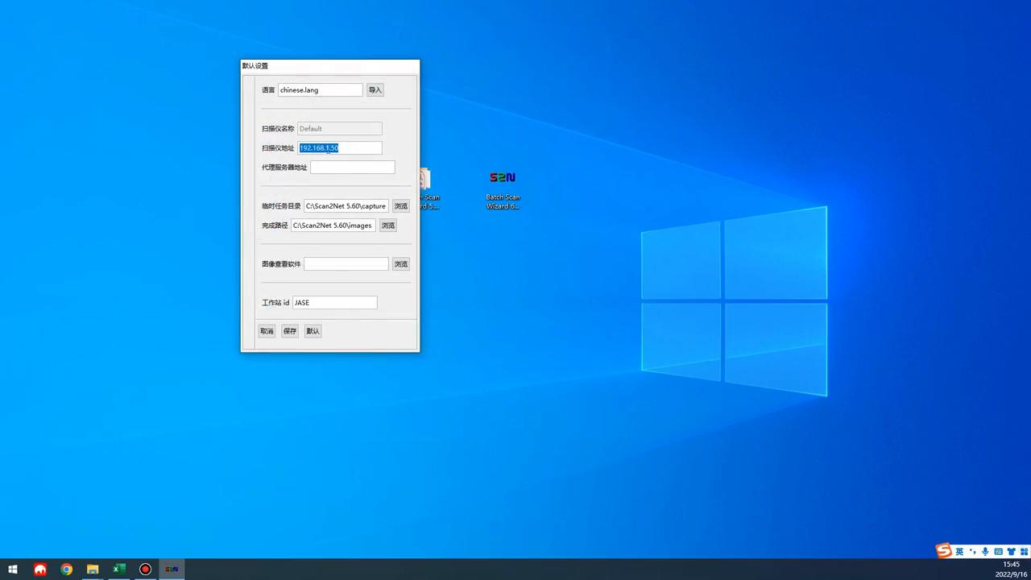The height and width of the screenshot is (580, 1031).
Task: Click the 代理服务器地址 input field
Action: point(352,168)
